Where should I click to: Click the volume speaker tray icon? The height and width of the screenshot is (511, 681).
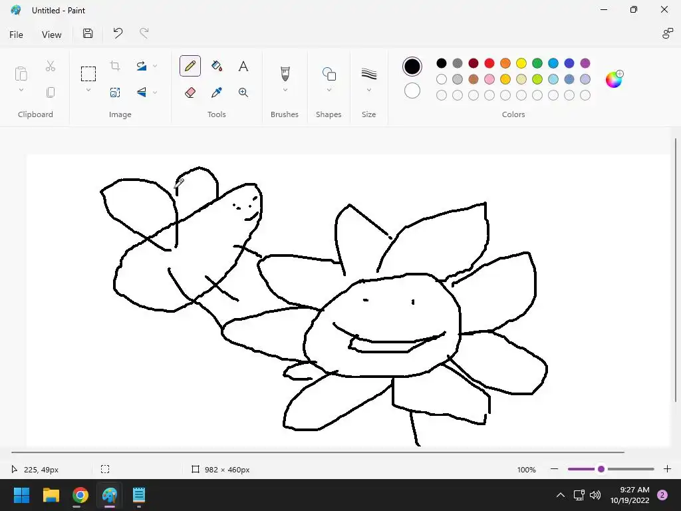[595, 495]
